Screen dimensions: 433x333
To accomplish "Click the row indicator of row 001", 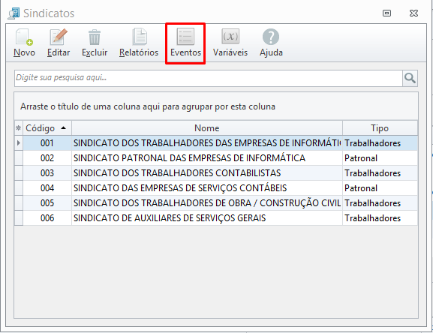I will click(19, 143).
